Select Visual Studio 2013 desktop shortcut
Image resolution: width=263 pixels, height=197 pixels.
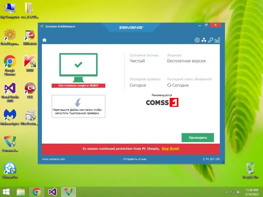(x=10, y=92)
